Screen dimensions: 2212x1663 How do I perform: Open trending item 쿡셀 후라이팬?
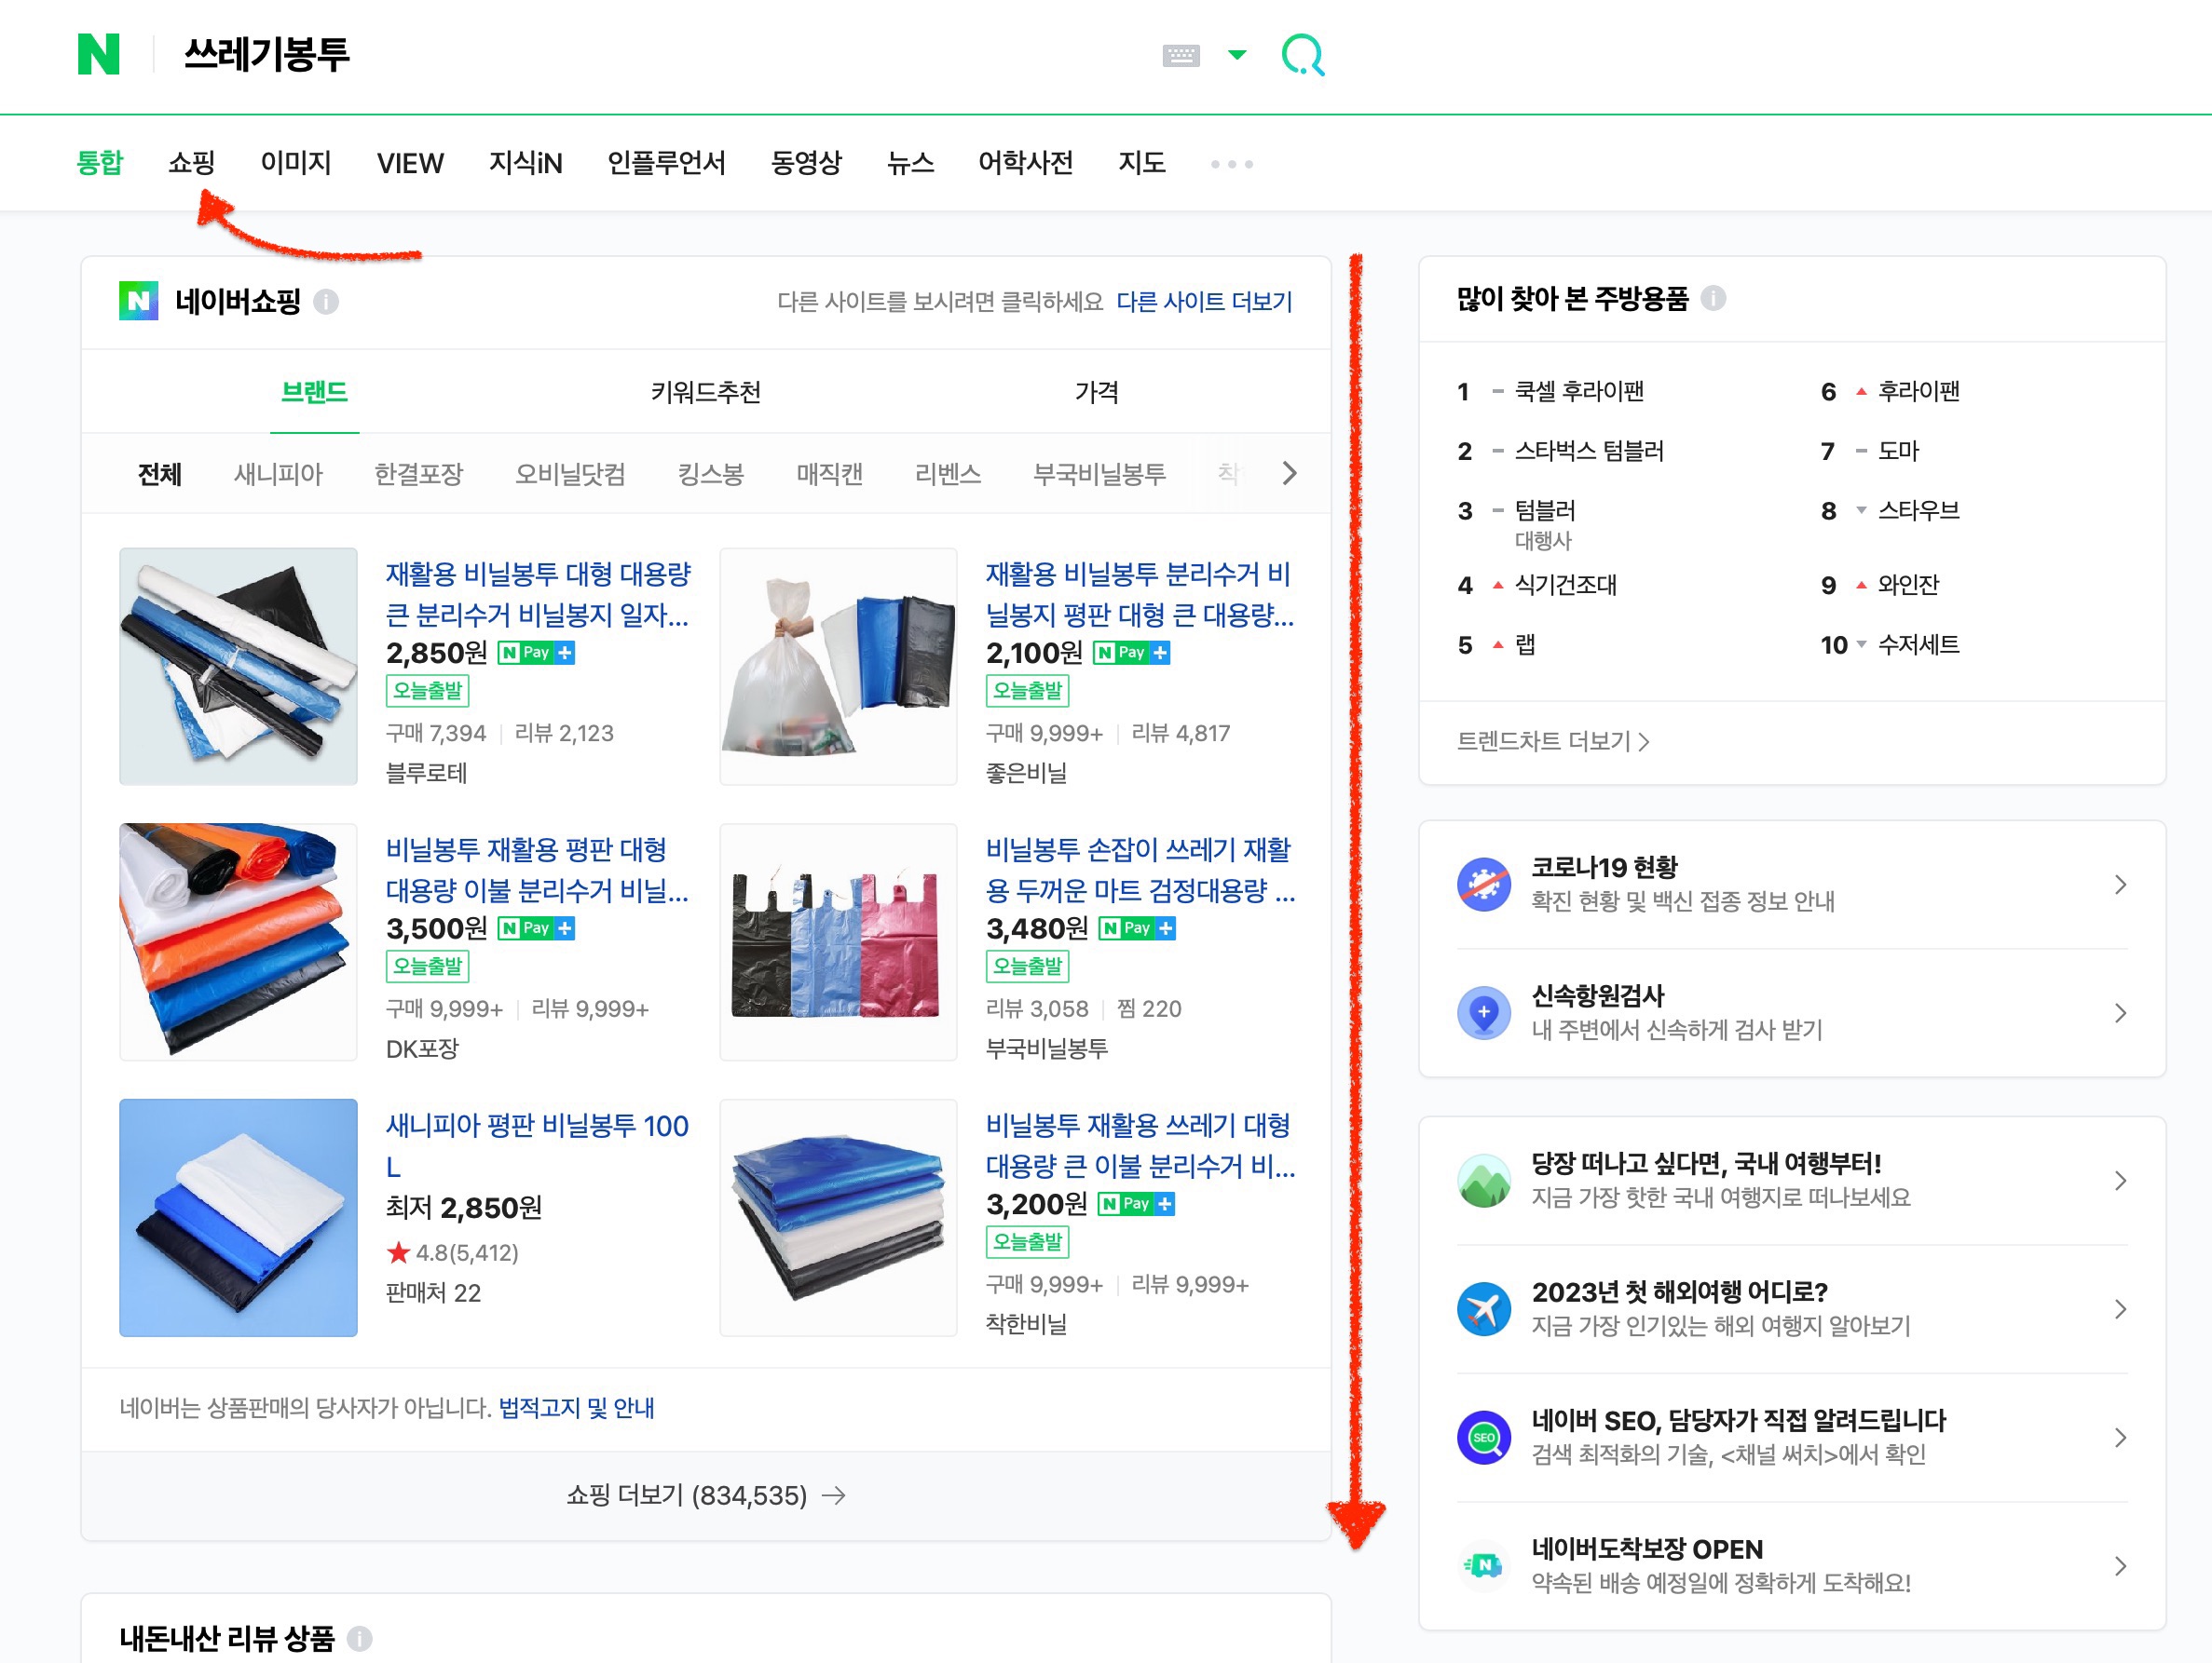pos(1579,391)
